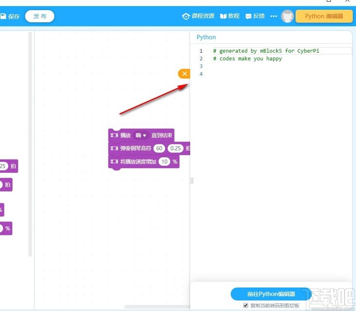
Task: Click the 教程 book icon
Action: click(x=223, y=16)
